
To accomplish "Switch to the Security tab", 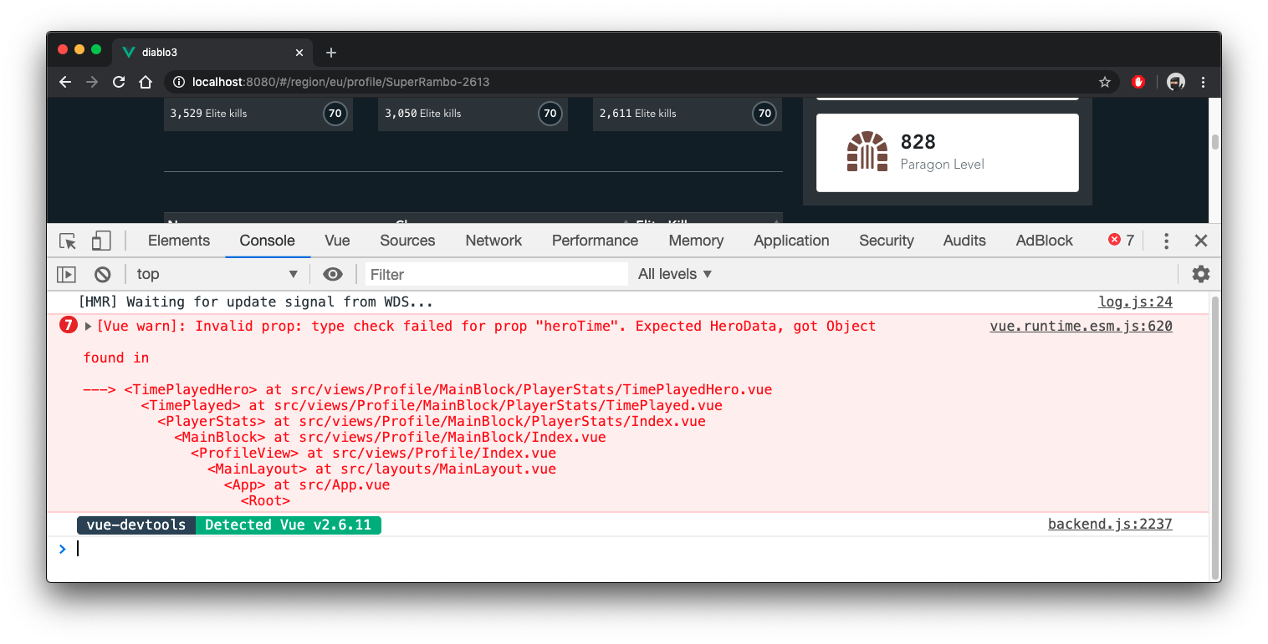I will click(887, 241).
